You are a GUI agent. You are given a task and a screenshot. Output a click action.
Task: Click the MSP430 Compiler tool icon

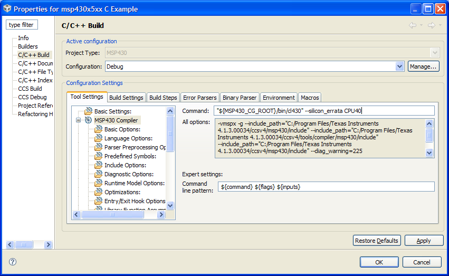click(x=88, y=120)
